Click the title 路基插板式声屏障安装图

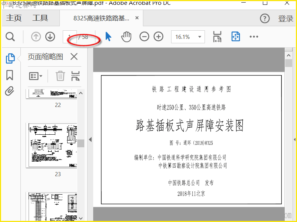pos(190,125)
